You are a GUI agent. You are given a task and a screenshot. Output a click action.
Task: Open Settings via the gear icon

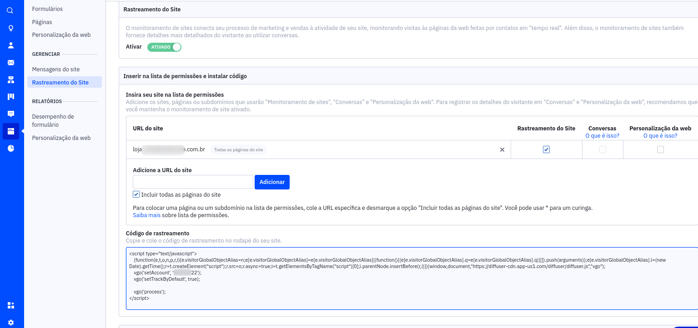click(10, 323)
